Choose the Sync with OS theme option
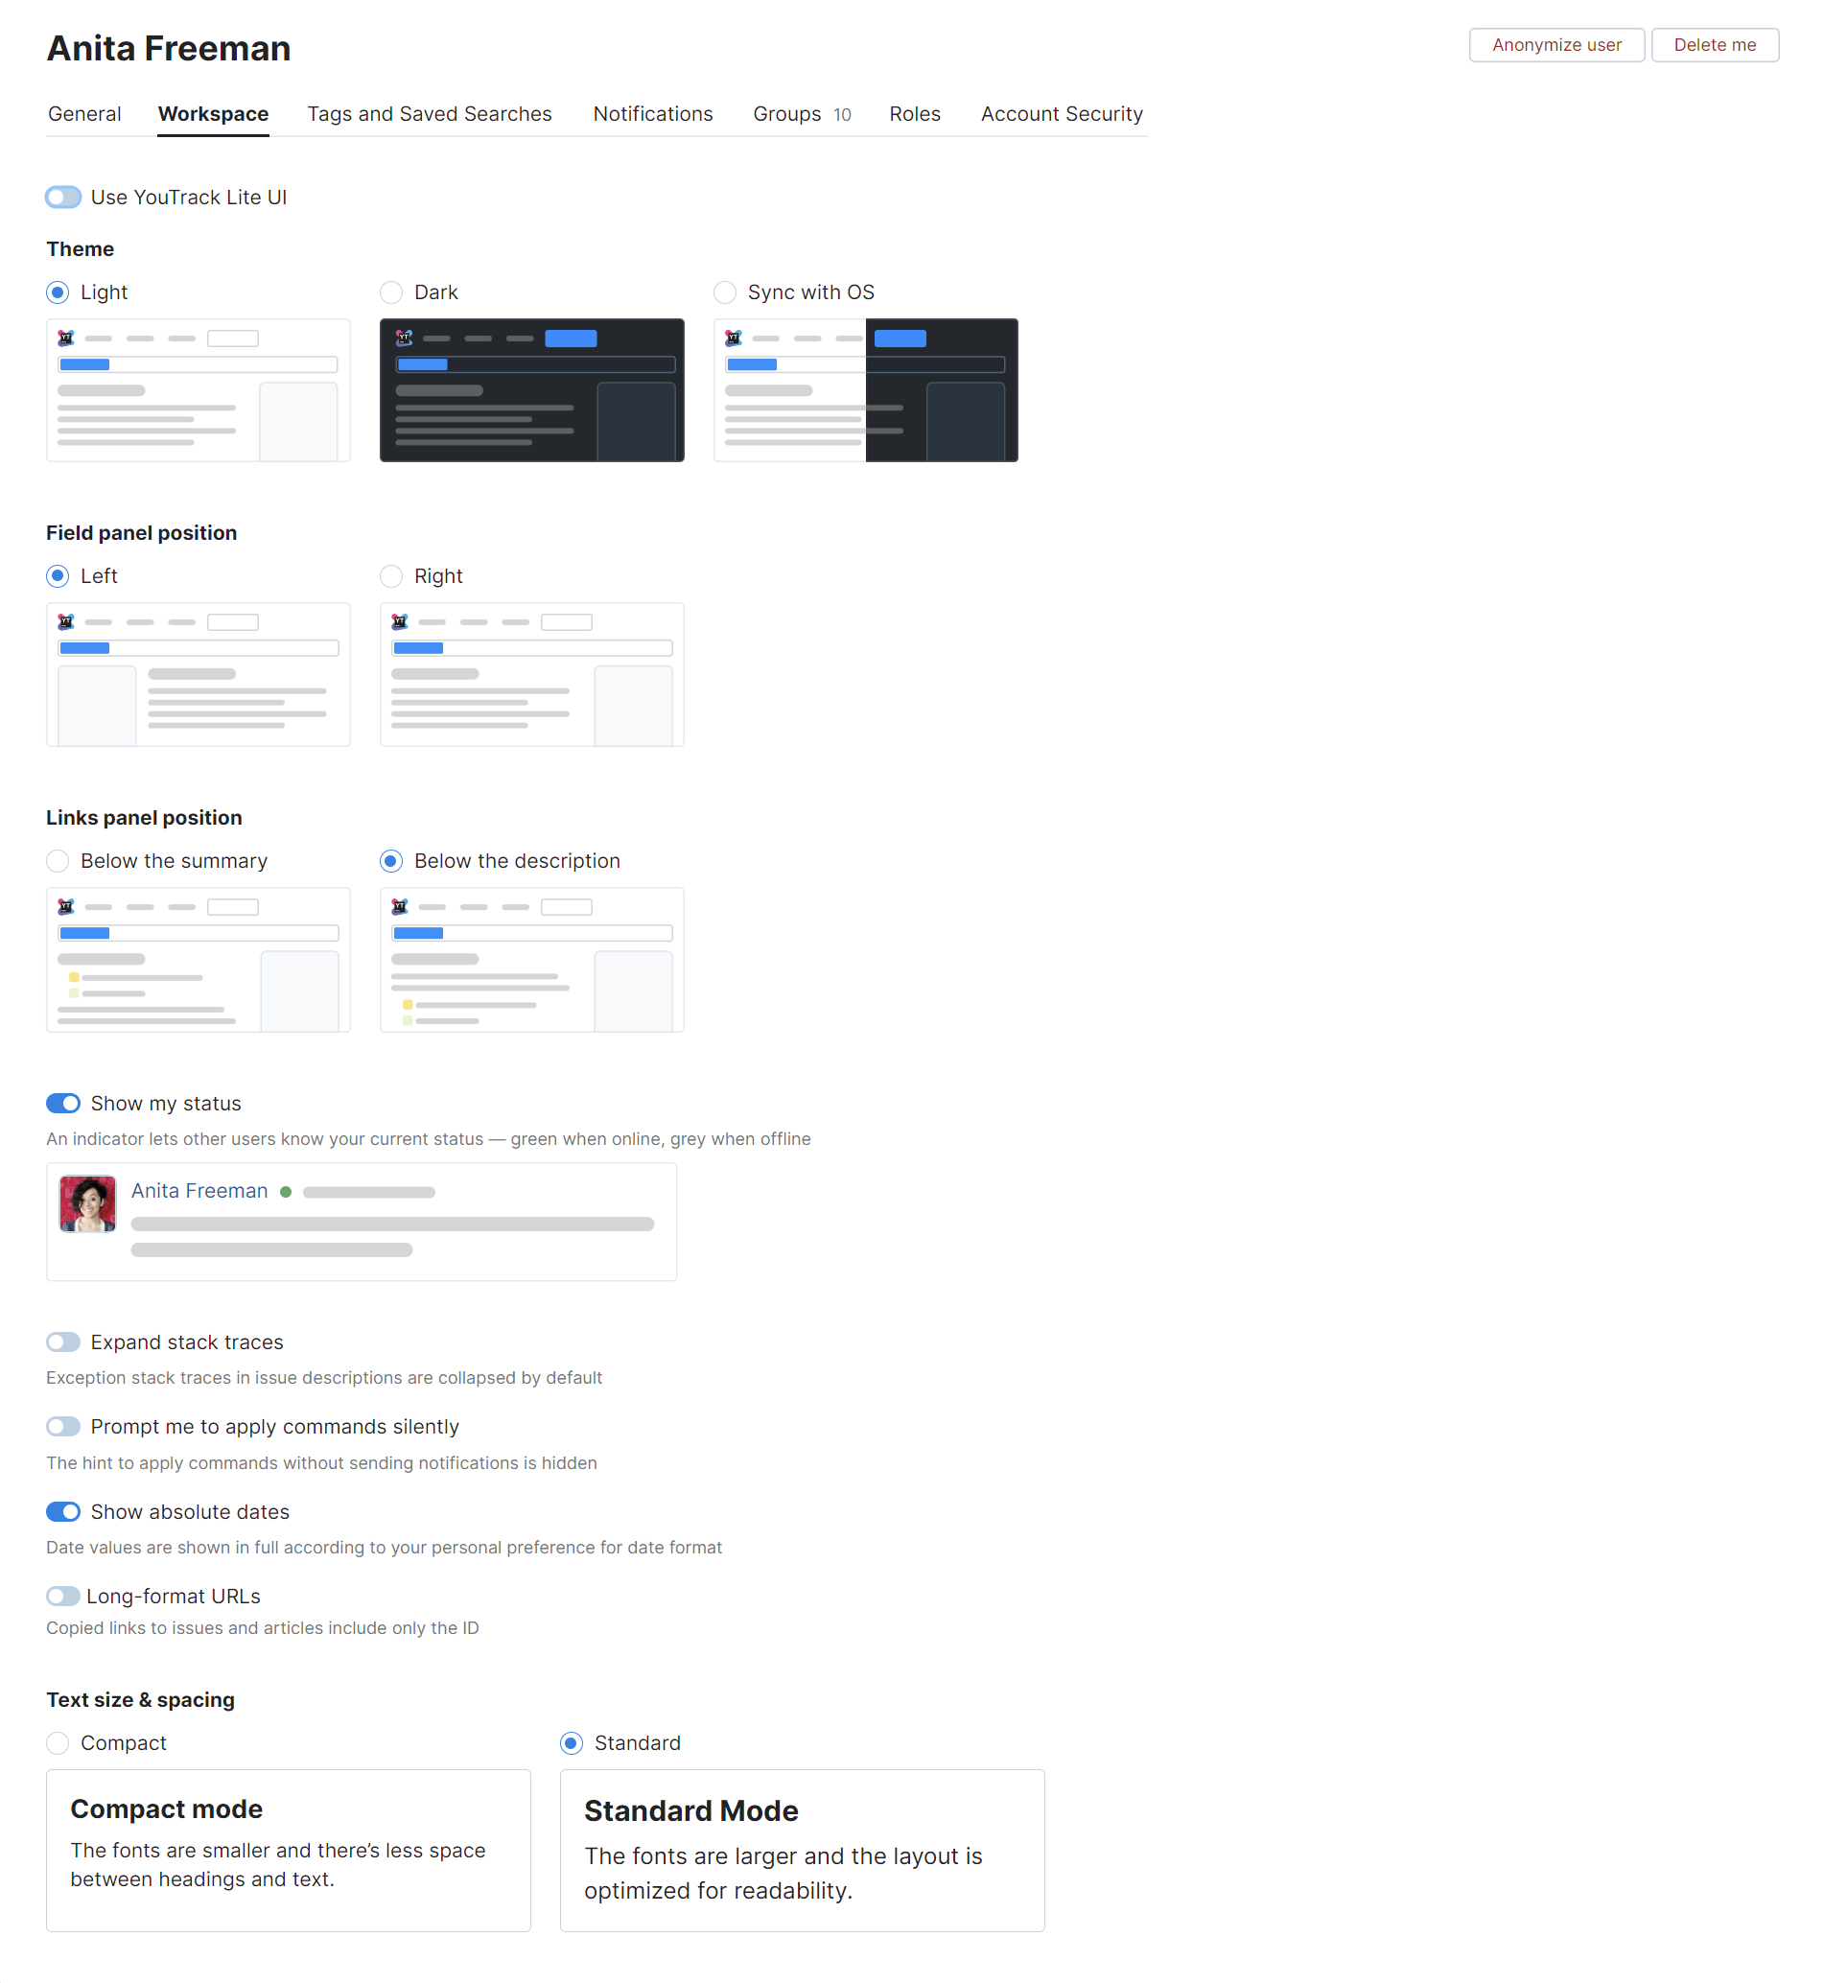This screenshot has width=1824, height=1983. [724, 292]
